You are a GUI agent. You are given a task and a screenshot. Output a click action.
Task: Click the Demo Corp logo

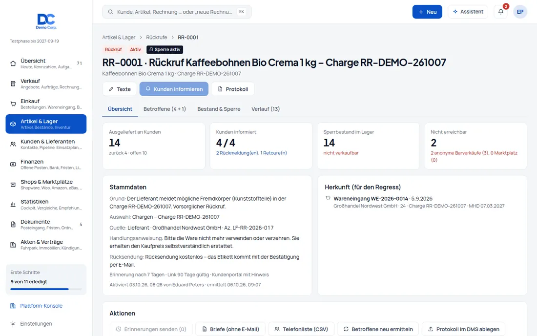[x=46, y=21]
